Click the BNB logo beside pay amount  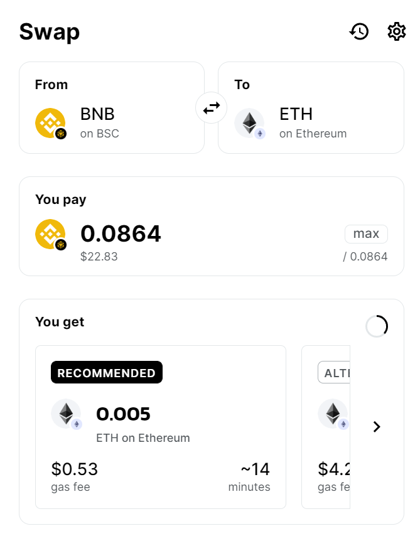coord(51,235)
